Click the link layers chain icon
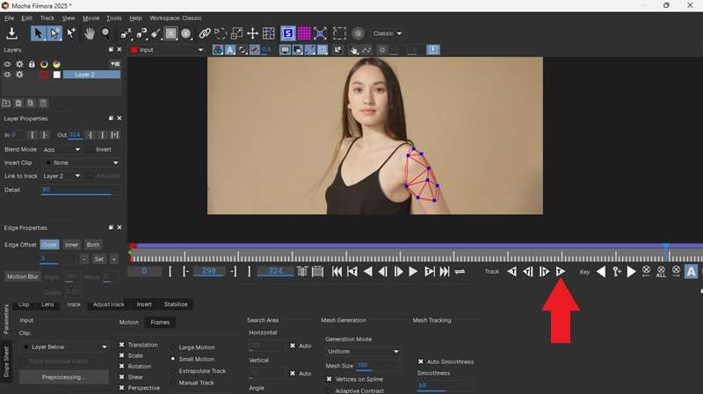Screen dimensions: 703x394 [x=205, y=33]
